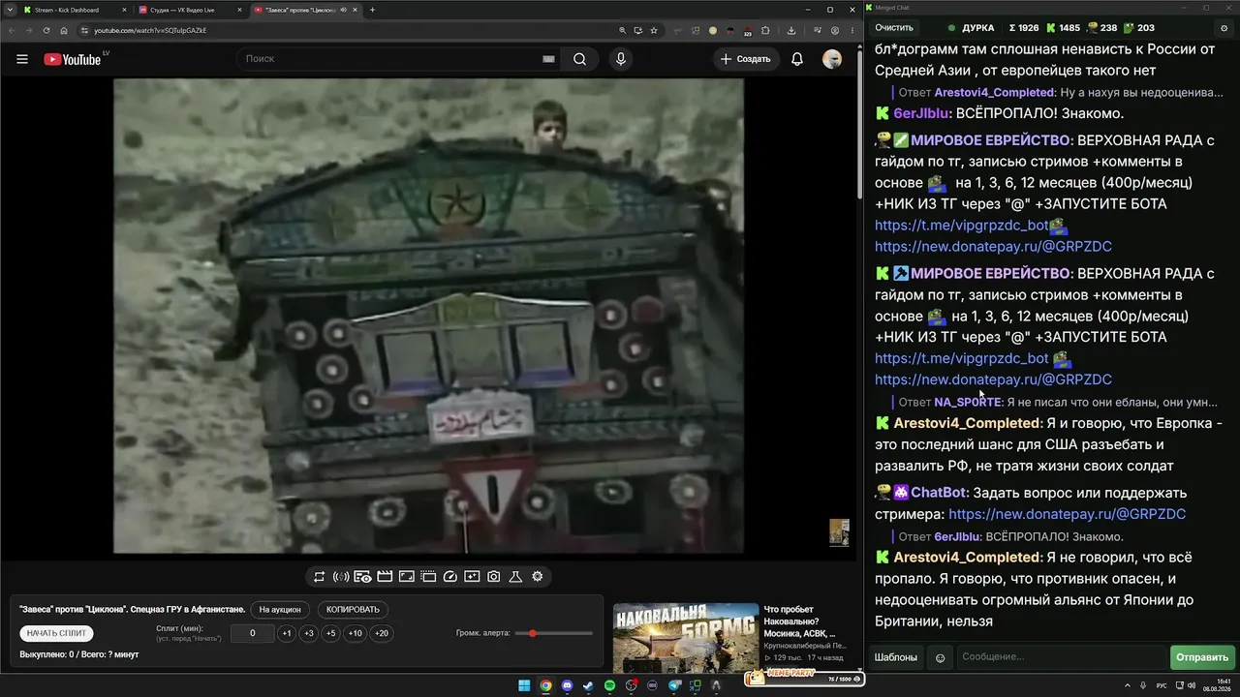This screenshot has width=1240, height=697.
Task: Open Merged Chat settings gear
Action: [x=1224, y=28]
